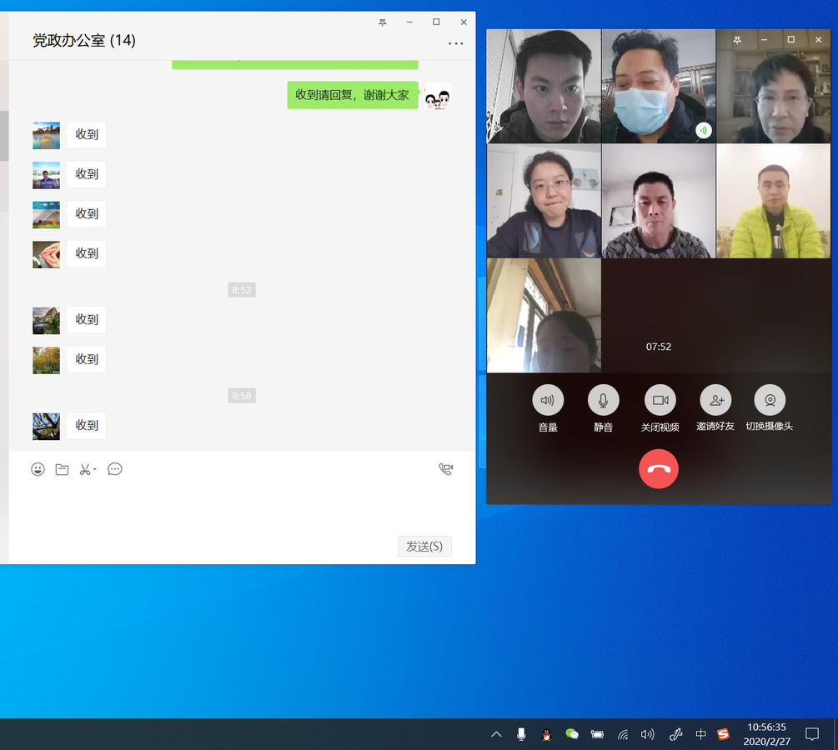Toggle 关闭视频 to turn off camera
Screen dimensions: 838x750
point(660,399)
